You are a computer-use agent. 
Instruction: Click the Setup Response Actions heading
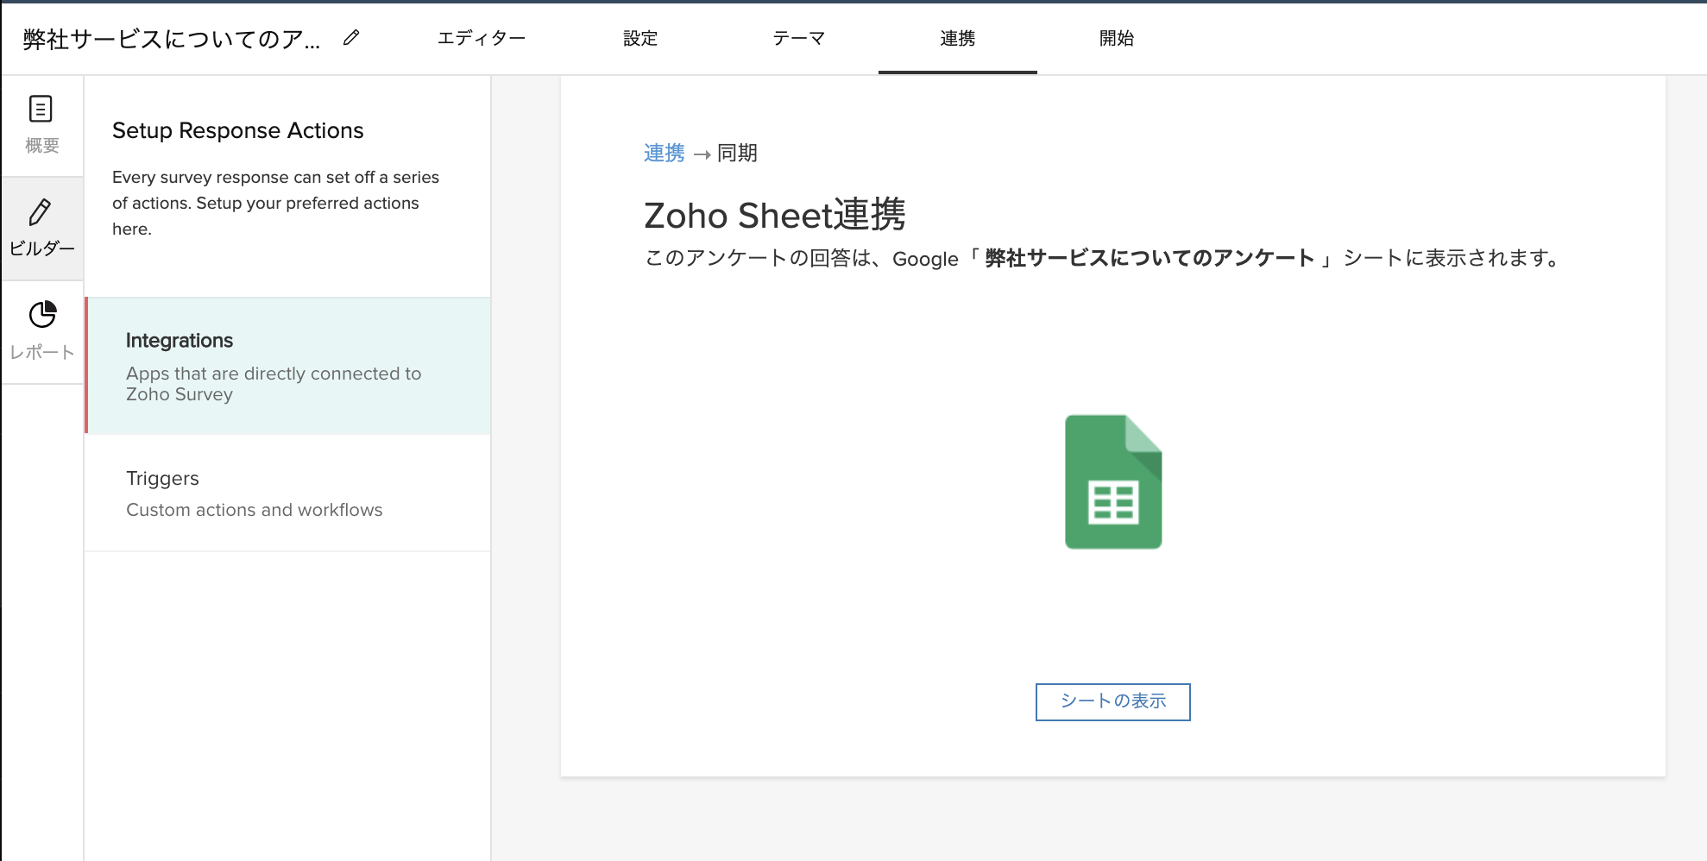click(237, 130)
